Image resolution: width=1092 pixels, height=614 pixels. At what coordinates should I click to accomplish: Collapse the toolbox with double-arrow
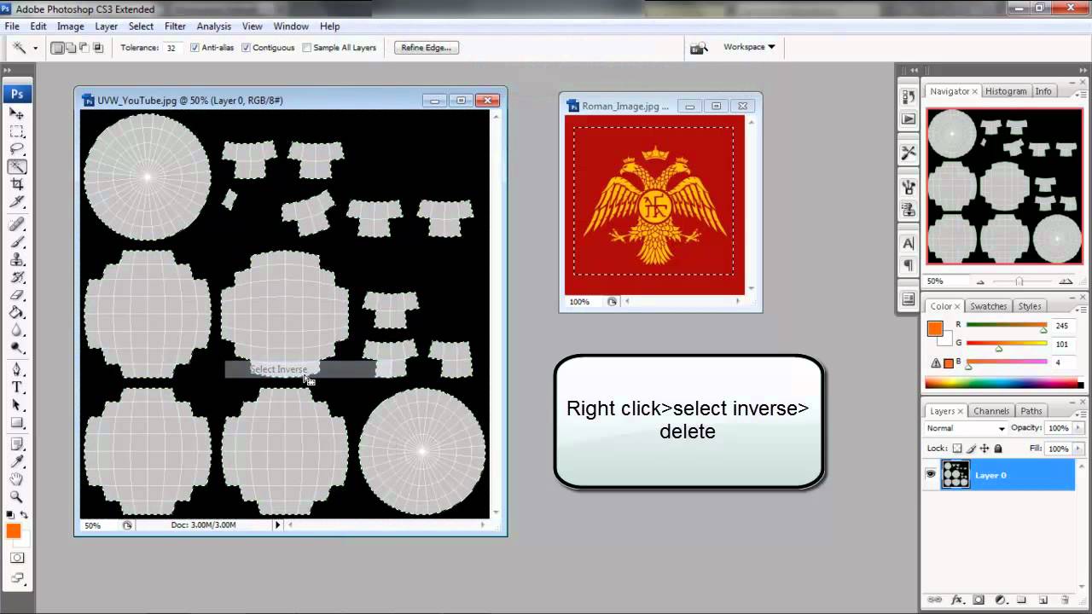pos(7,71)
